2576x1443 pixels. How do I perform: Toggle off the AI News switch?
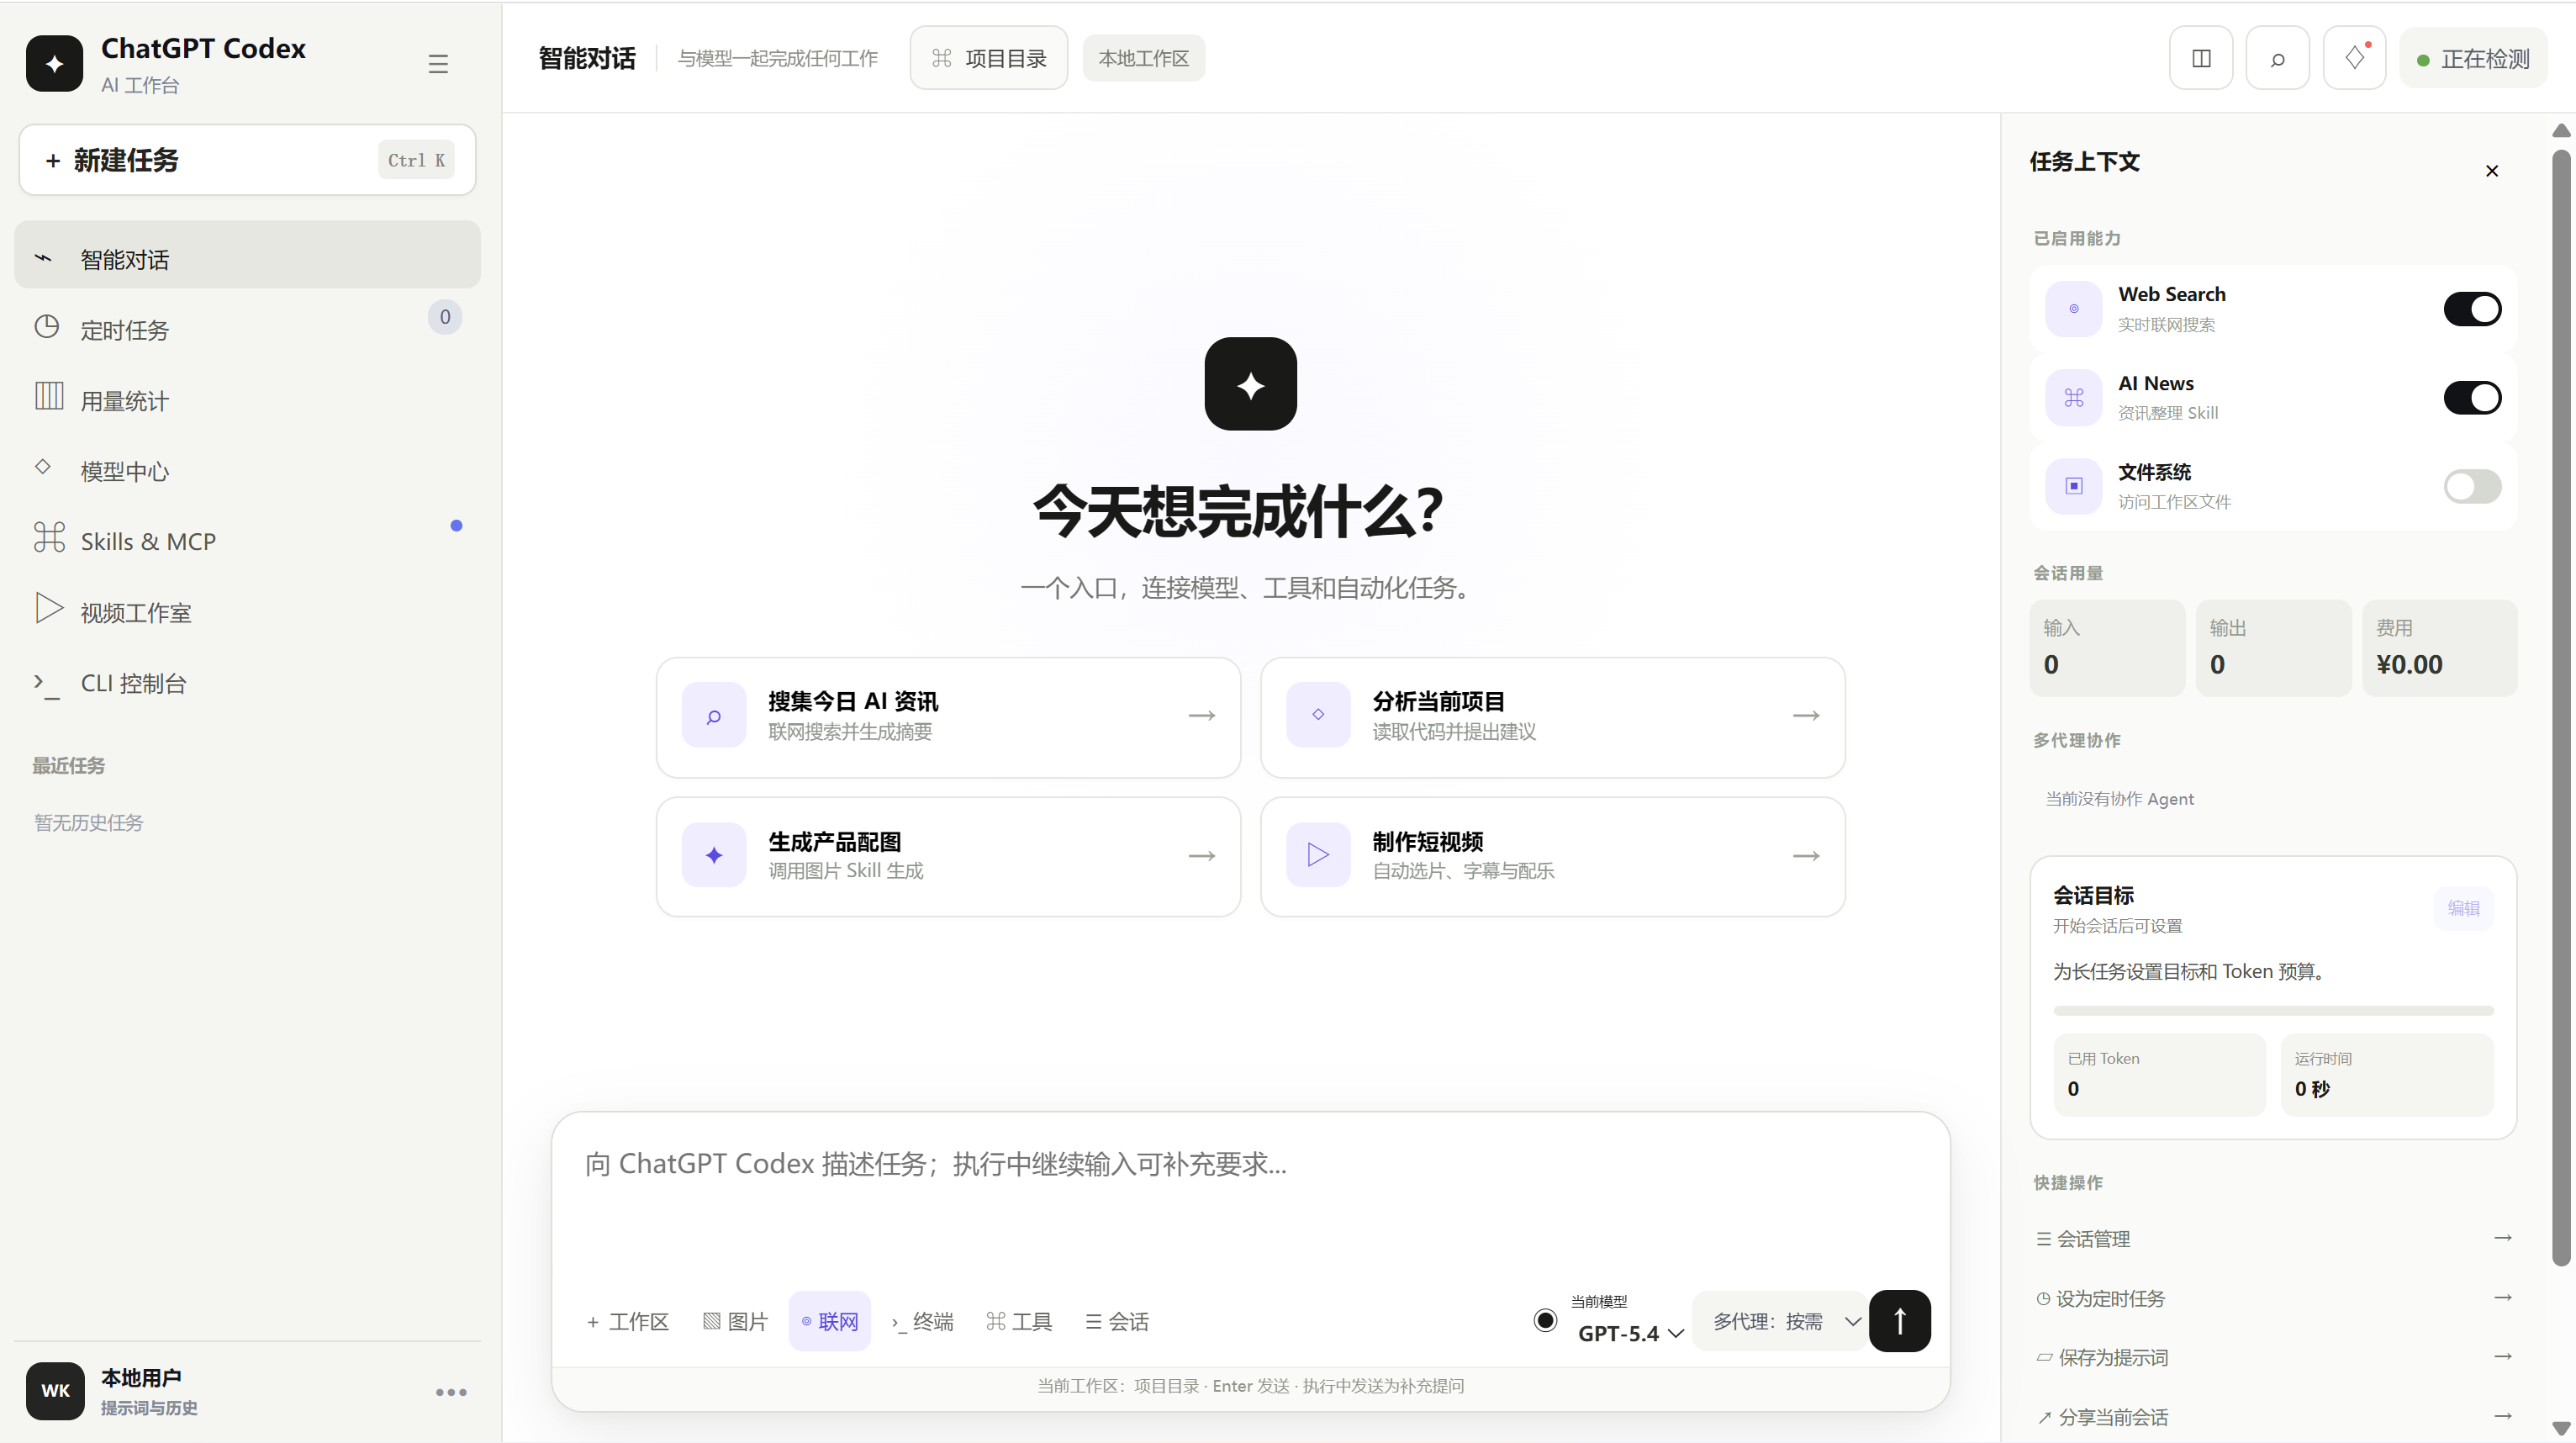(2472, 398)
